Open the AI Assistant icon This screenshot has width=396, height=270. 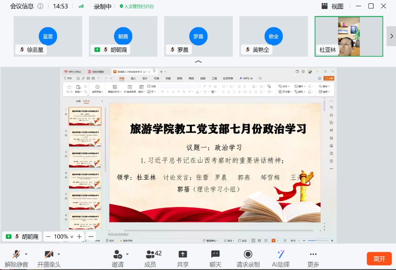(x=281, y=254)
